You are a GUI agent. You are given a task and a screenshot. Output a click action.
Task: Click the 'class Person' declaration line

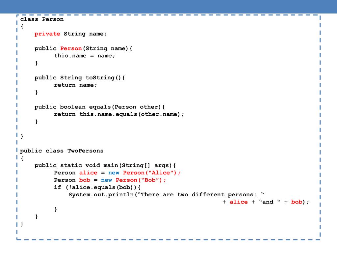pyautogui.click(x=42, y=19)
